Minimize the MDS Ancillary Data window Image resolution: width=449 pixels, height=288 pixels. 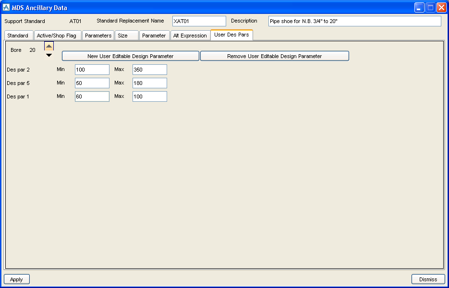tap(419, 8)
